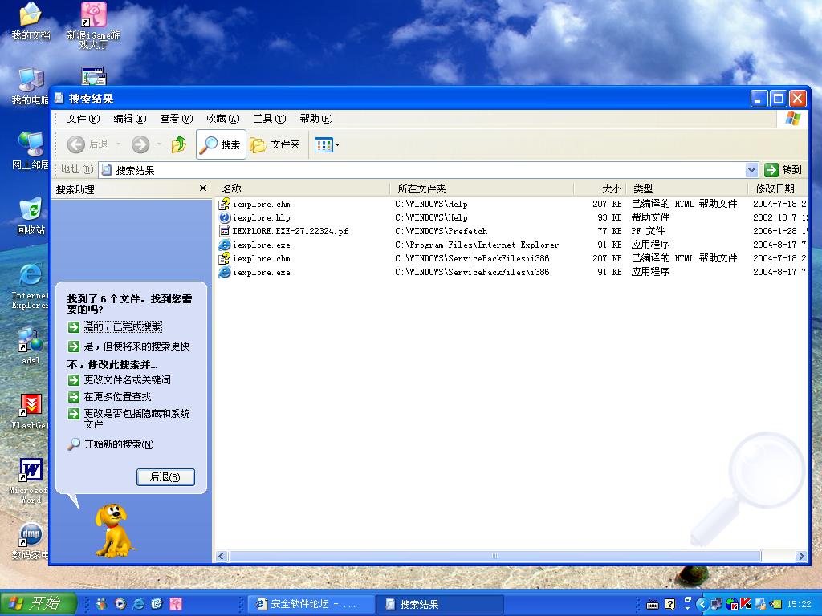Start a new search via 开始新的搜索(N)
822x616 pixels.
point(119,444)
